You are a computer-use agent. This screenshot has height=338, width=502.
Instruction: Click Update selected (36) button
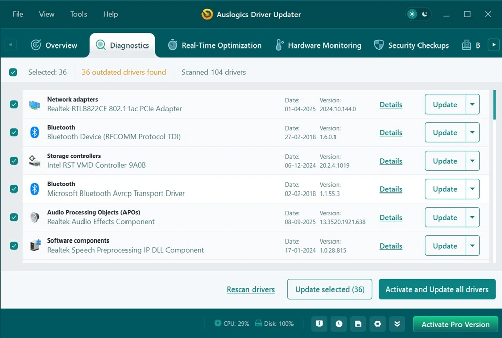coord(330,289)
